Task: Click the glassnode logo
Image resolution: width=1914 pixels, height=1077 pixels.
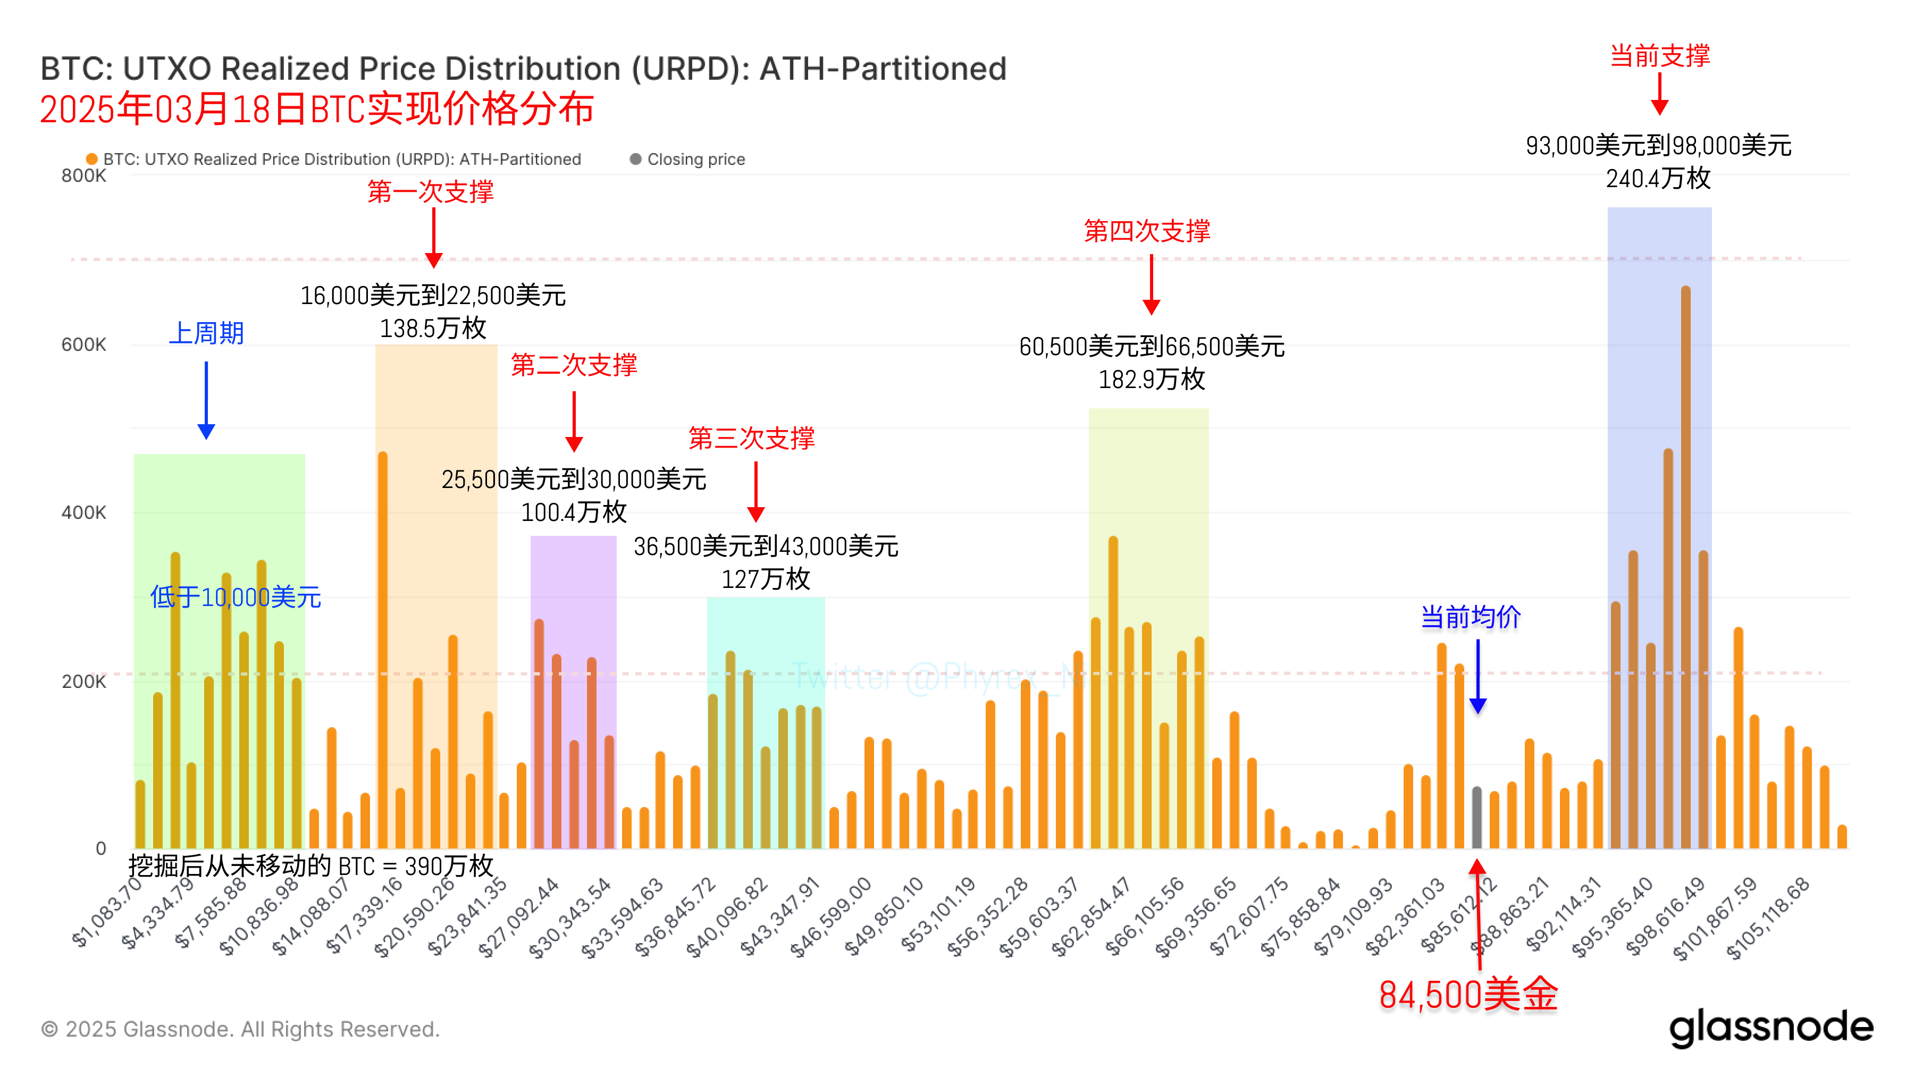Action: pos(1772,1028)
